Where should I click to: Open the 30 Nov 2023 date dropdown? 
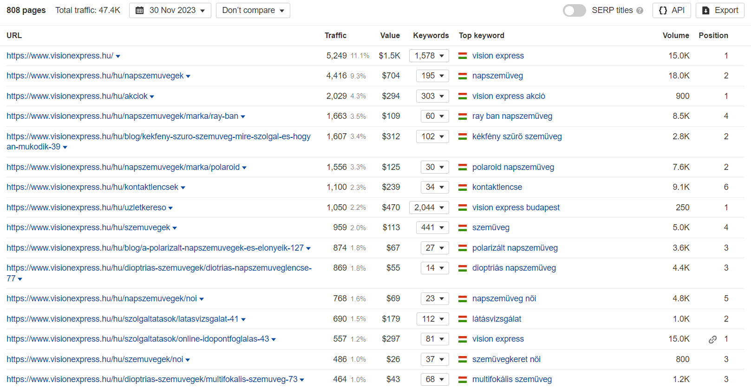click(170, 11)
